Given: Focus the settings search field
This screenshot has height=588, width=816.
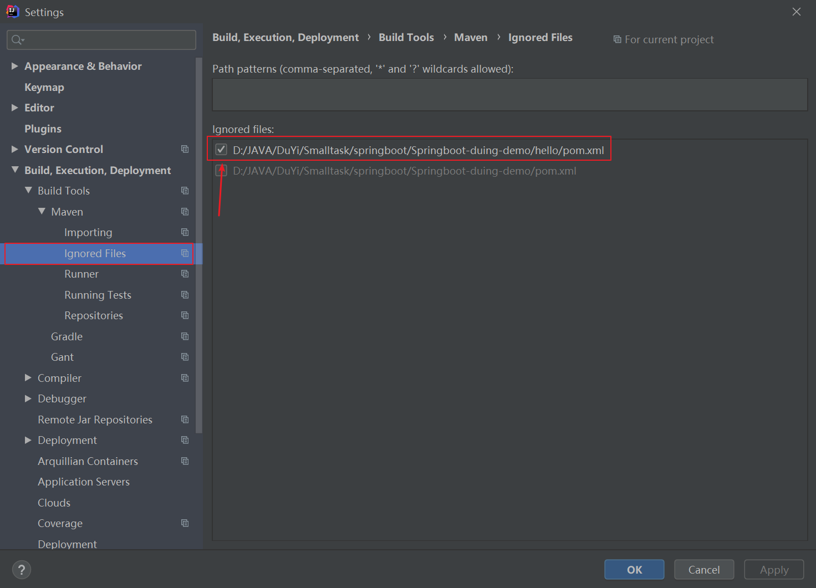Looking at the screenshot, I should point(101,40).
